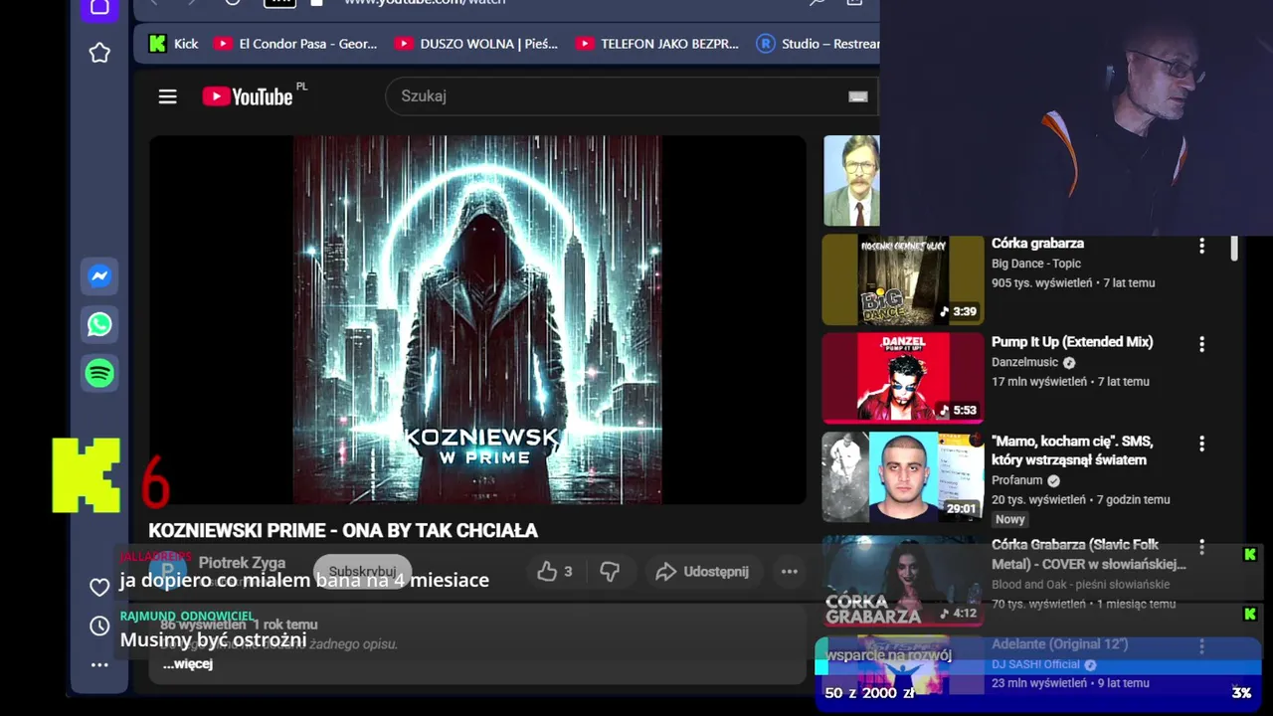This screenshot has height=716, width=1273.
Task: Open Mamo, kocham cię video thumbnail
Action: click(x=903, y=476)
